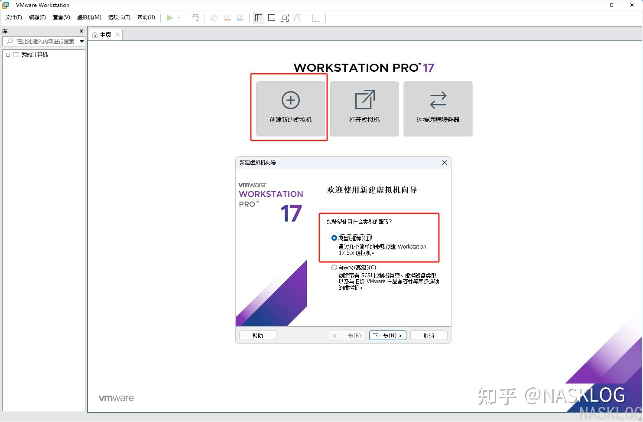The height and width of the screenshot is (422, 643).
Task: Switch to the 主页 tab
Action: click(104, 34)
